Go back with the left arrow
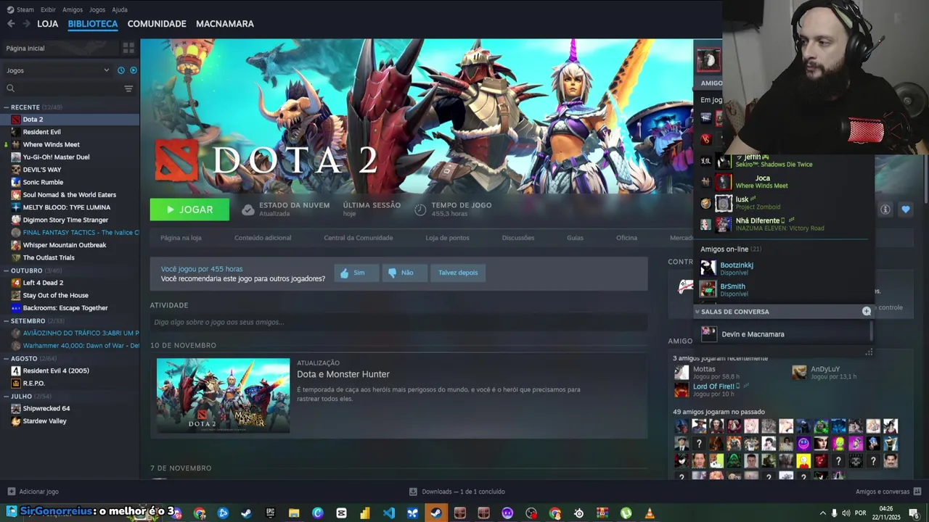 point(11,24)
